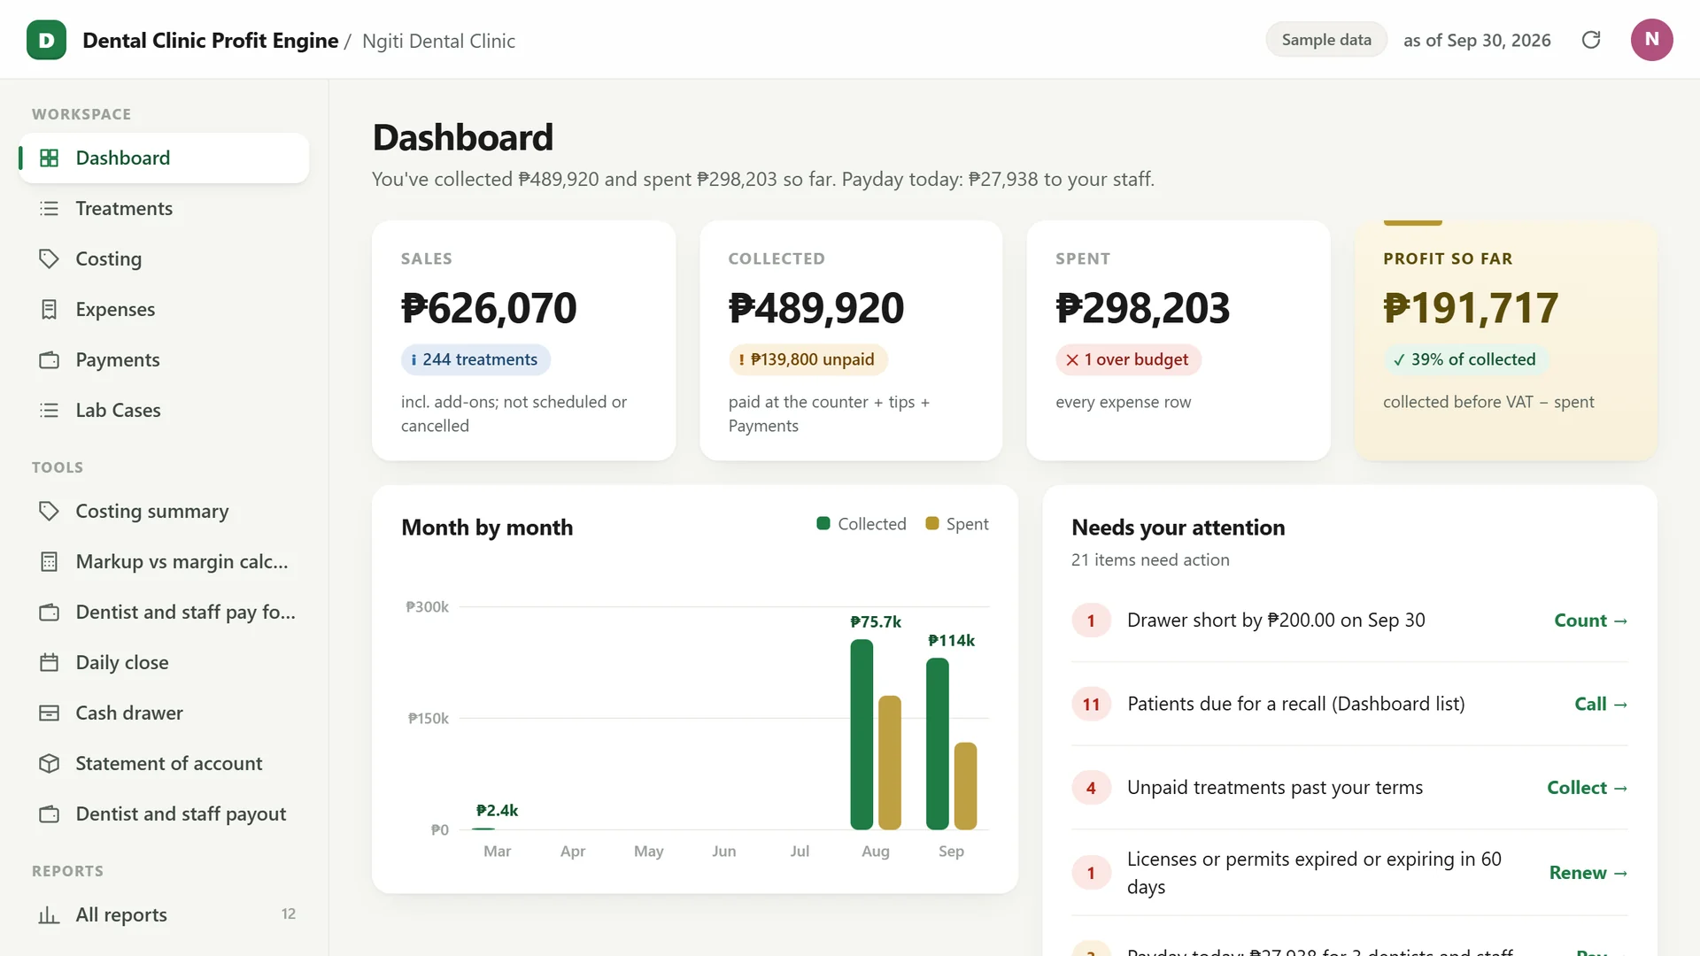
Task: Click the green D app logo
Action: tap(46, 40)
